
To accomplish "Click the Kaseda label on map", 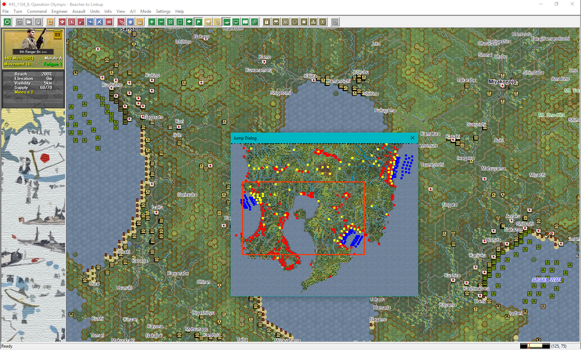I will [x=139, y=261].
